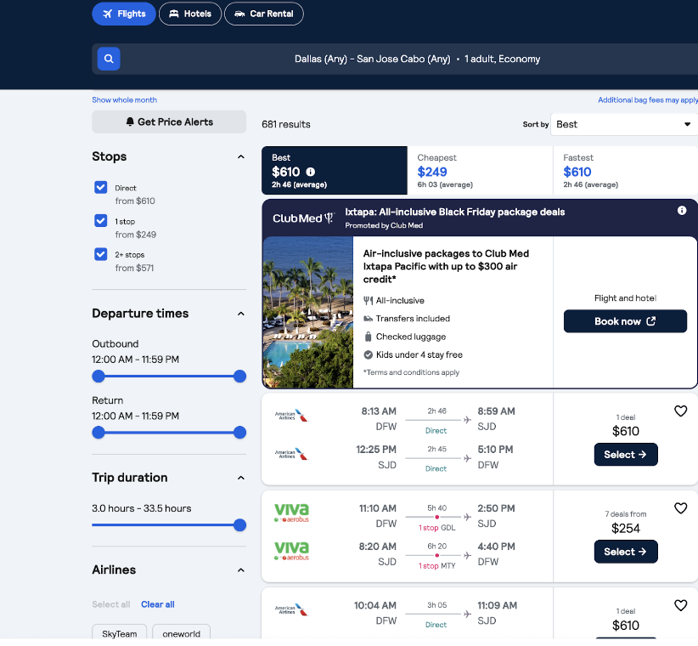
Task: Click the Club Med logo
Action: pyautogui.click(x=303, y=218)
